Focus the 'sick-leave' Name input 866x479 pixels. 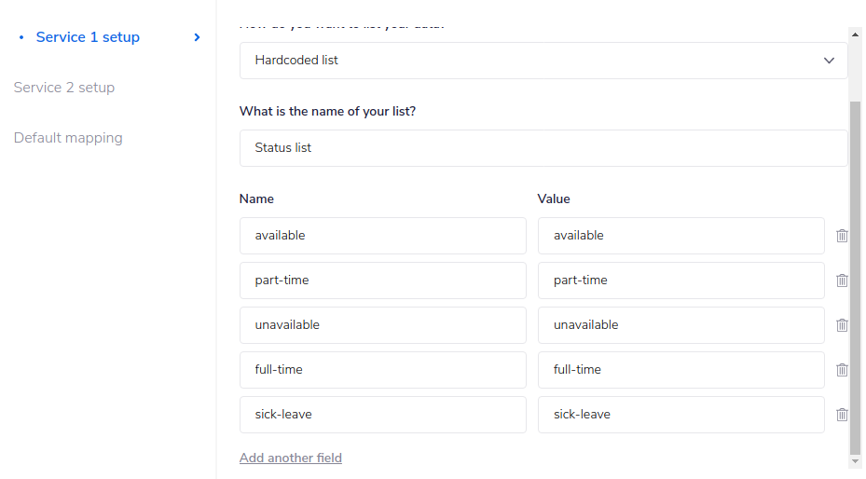pyautogui.click(x=382, y=415)
